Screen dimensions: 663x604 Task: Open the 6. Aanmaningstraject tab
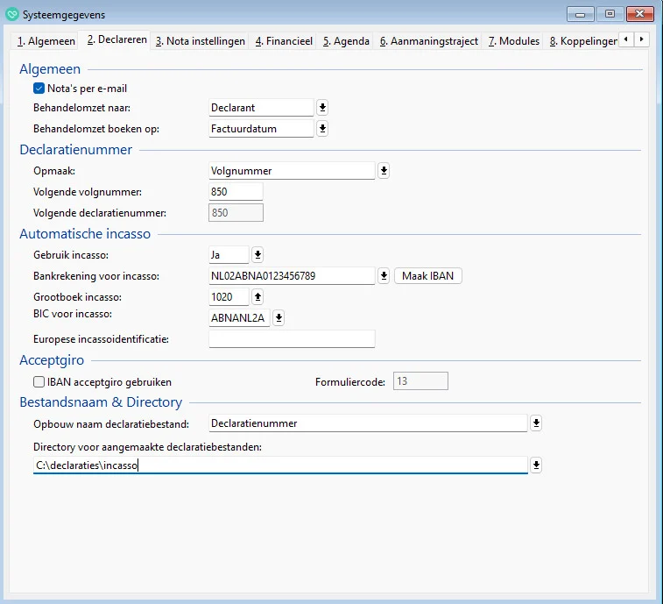(429, 41)
